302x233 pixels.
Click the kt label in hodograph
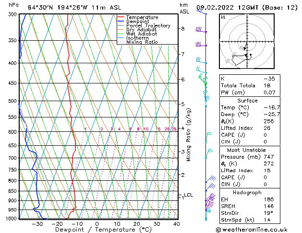pos(223,17)
